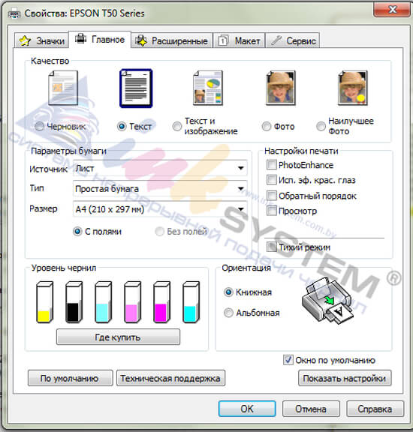Open the Источник dropdown showing Лист
Image resolution: width=413 pixels, height=432 pixels.
(160, 168)
